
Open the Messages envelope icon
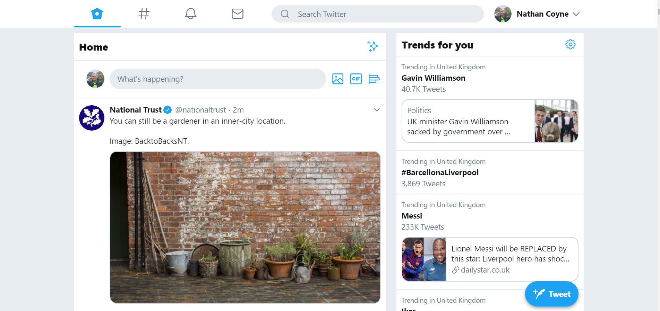pos(238,14)
